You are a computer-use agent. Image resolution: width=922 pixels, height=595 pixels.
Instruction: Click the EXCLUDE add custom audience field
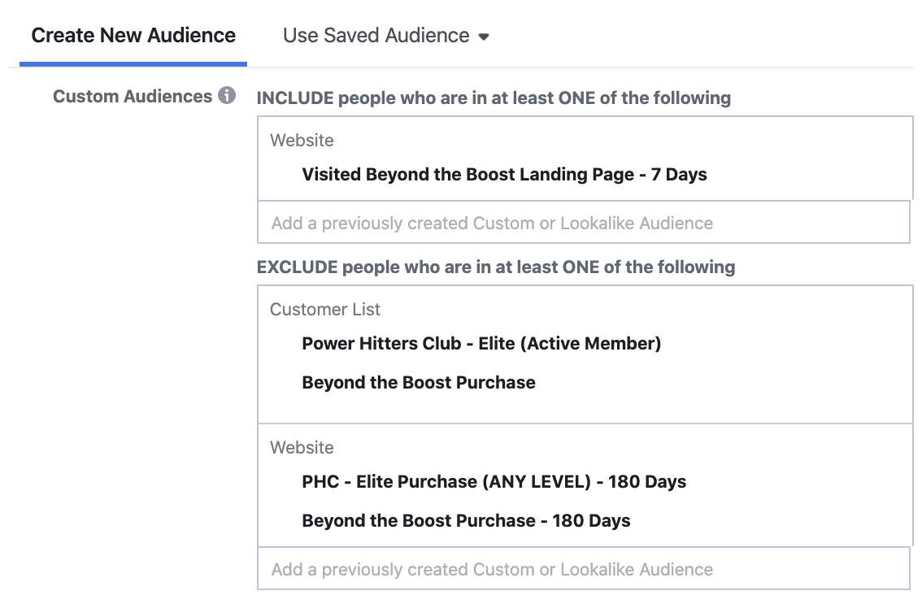583,569
